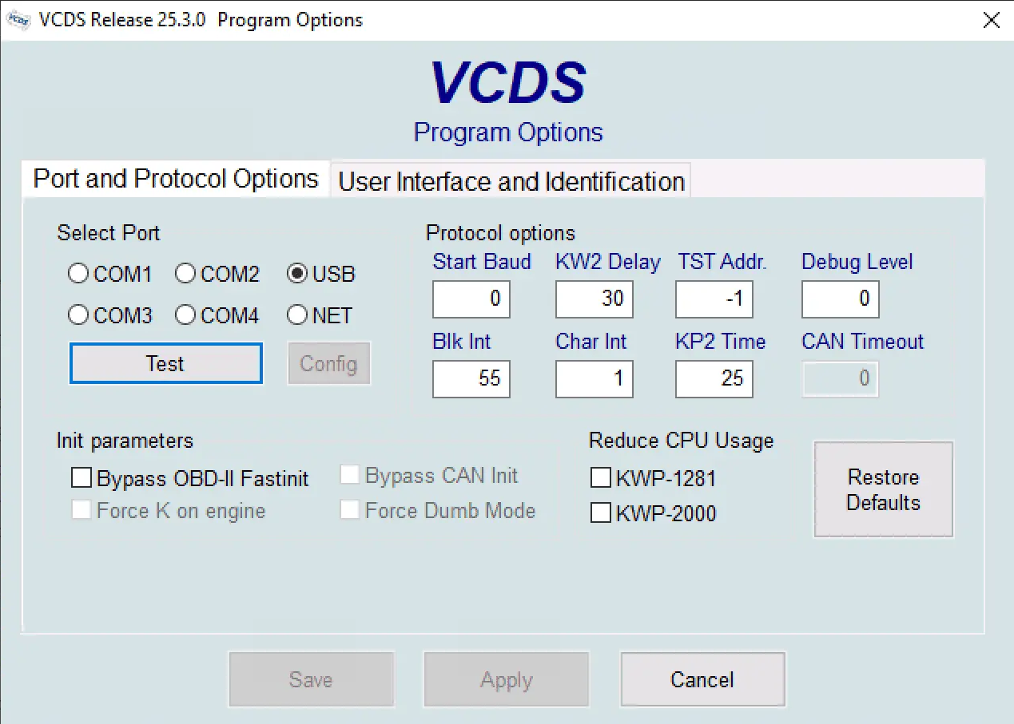Click the Init parameters heading
Image resolution: width=1014 pixels, height=724 pixels.
(x=125, y=441)
